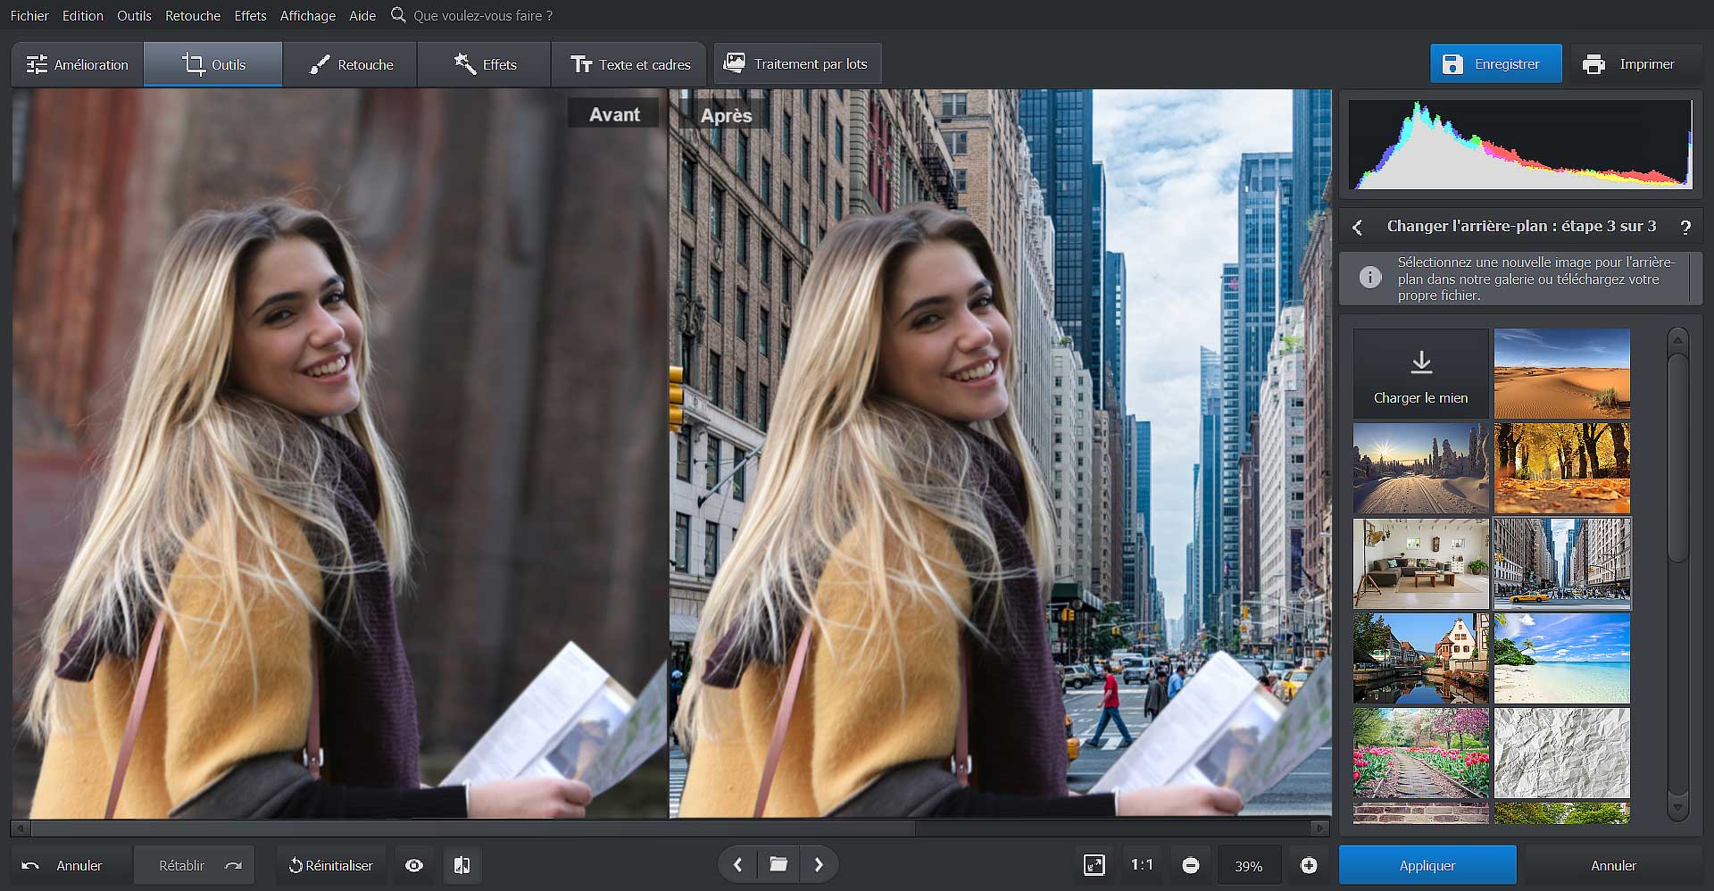
Task: Set zoom to 1:1 actual size
Action: 1142,865
